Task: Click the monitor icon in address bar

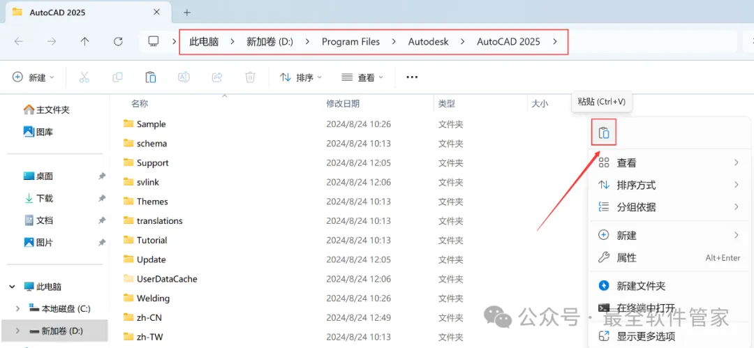Action: pos(154,41)
